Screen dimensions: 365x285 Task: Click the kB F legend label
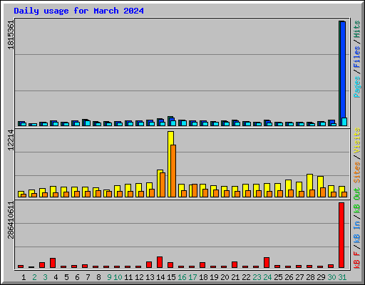click(x=357, y=260)
